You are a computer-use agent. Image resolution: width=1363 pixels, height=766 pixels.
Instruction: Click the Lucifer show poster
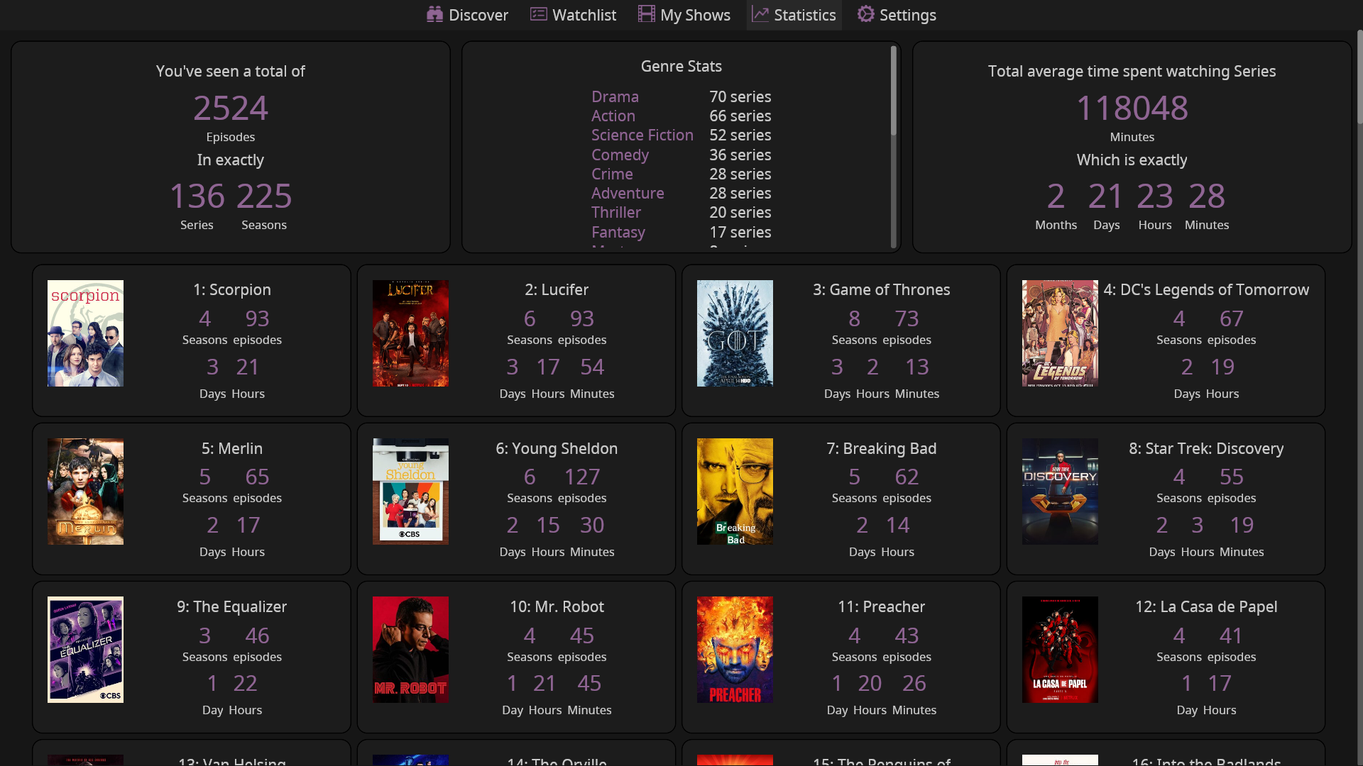click(x=410, y=333)
